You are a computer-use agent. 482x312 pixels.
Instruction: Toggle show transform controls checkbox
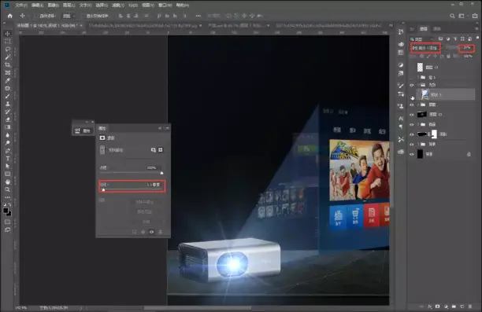click(83, 16)
